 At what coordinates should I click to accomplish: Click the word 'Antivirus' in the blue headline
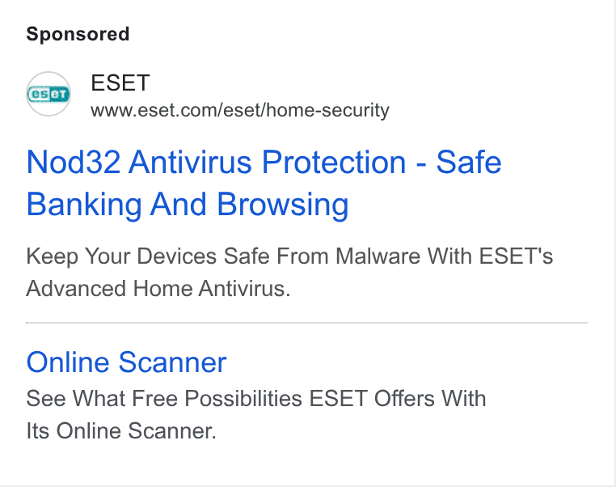pyautogui.click(x=190, y=162)
